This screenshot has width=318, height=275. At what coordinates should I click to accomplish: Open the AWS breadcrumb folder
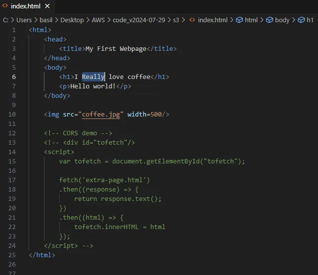[98, 20]
